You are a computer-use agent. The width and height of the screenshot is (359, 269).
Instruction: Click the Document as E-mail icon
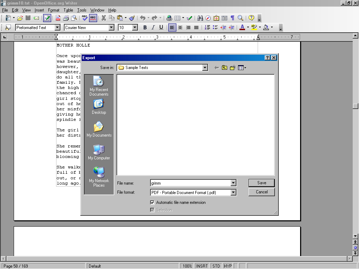click(36, 18)
